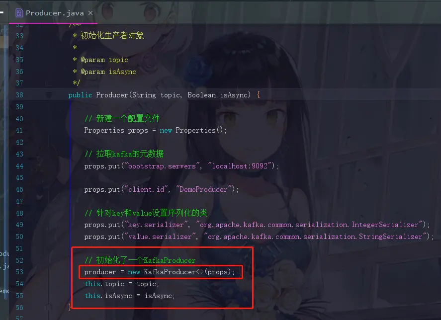Hide the side panel with minus icon
Image resolution: width=441 pixels, height=320 pixels.
click(1, 12)
